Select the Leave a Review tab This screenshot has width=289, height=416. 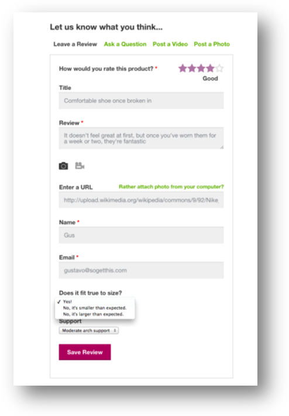(x=75, y=44)
